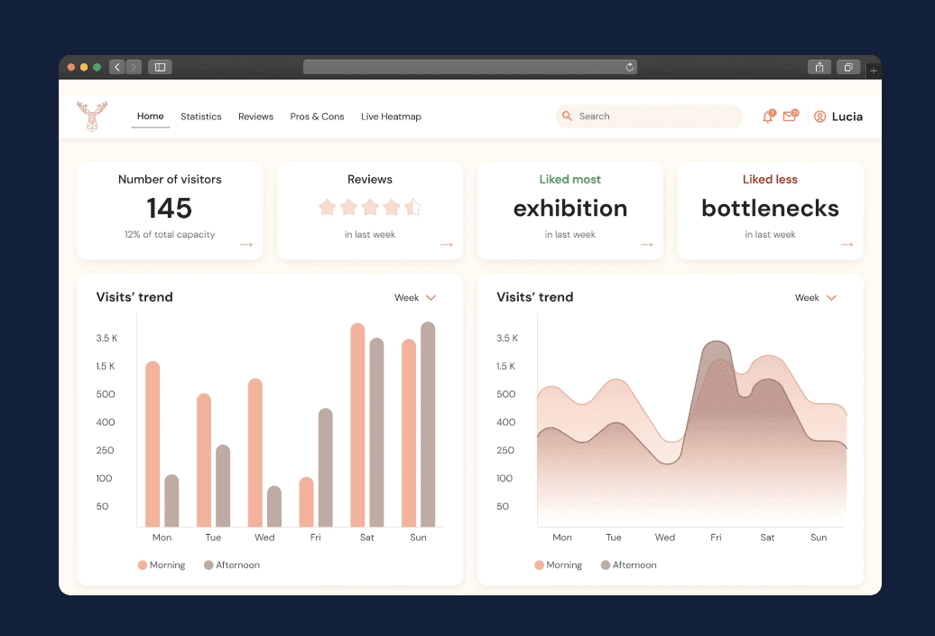Screen dimensions: 935x636
Task: Click the Lucia user name
Action: 847,117
